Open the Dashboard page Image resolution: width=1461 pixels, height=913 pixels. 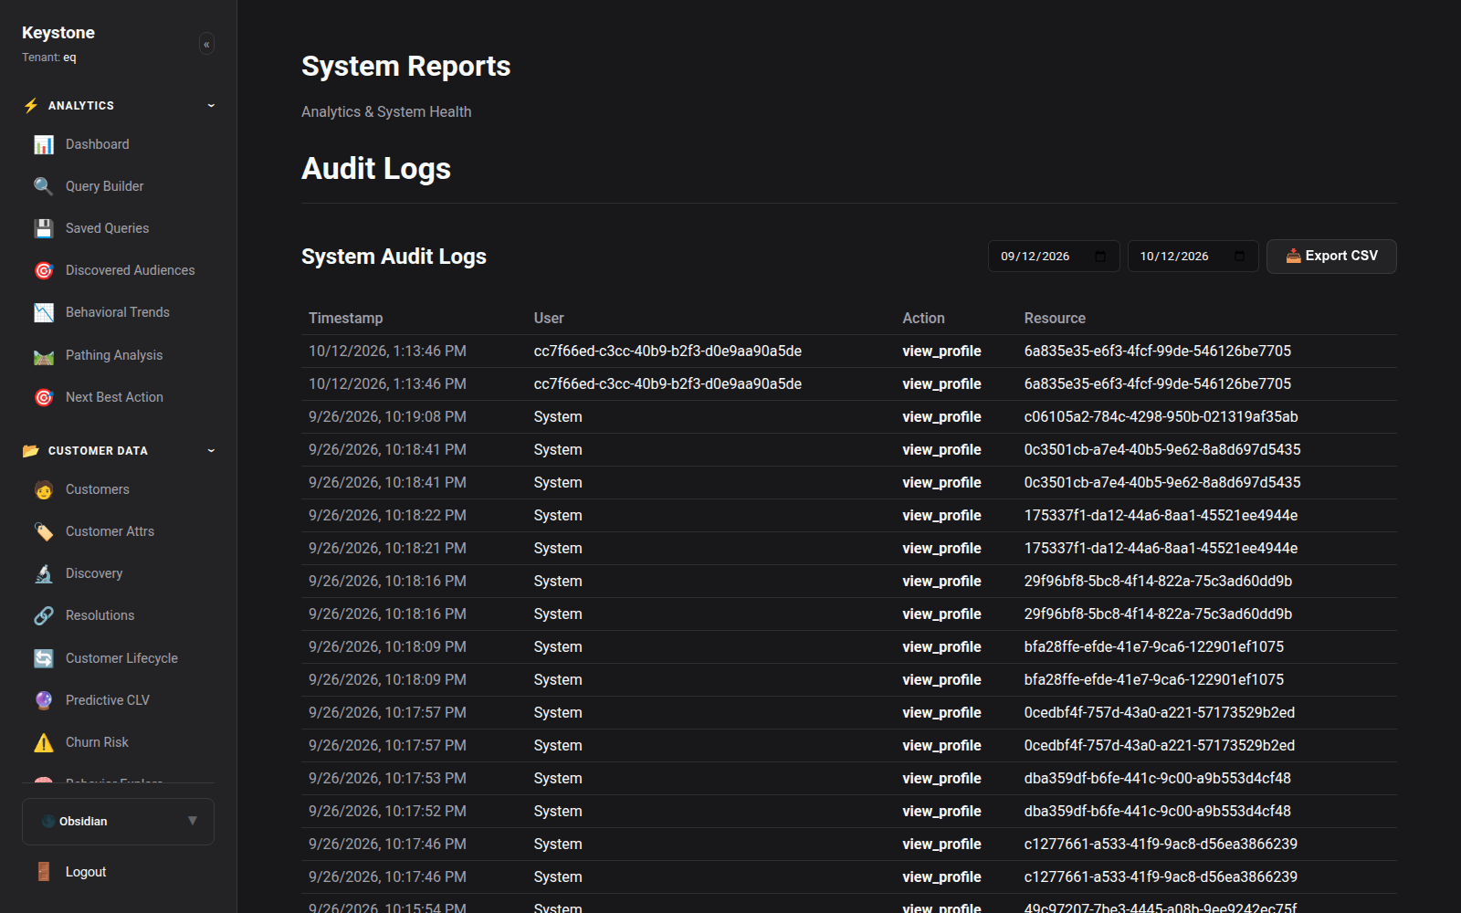click(x=98, y=144)
